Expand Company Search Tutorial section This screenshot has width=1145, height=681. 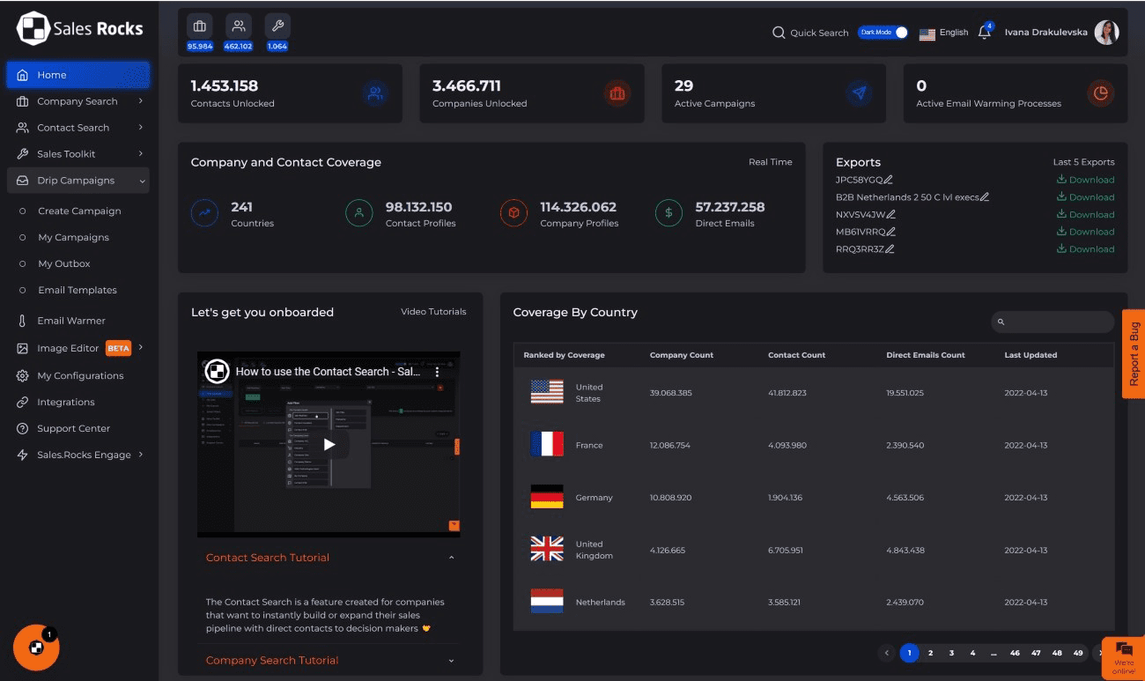click(x=452, y=660)
